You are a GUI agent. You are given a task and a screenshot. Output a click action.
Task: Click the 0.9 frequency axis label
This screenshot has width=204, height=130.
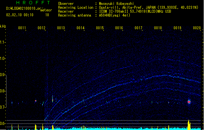pyautogui.click(x=3, y=75)
